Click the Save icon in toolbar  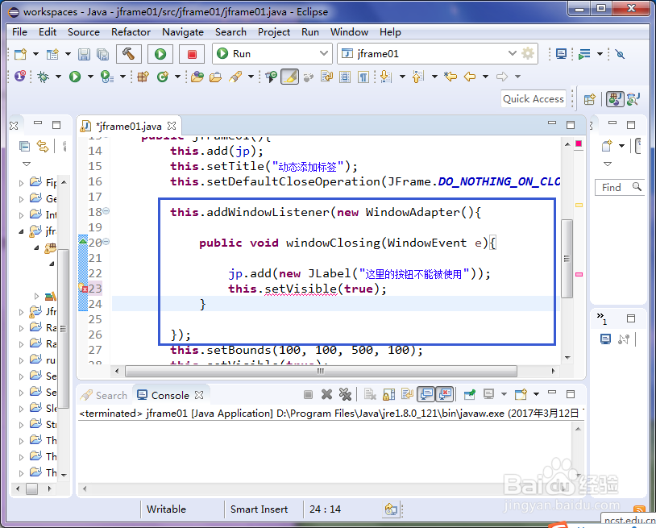84,54
